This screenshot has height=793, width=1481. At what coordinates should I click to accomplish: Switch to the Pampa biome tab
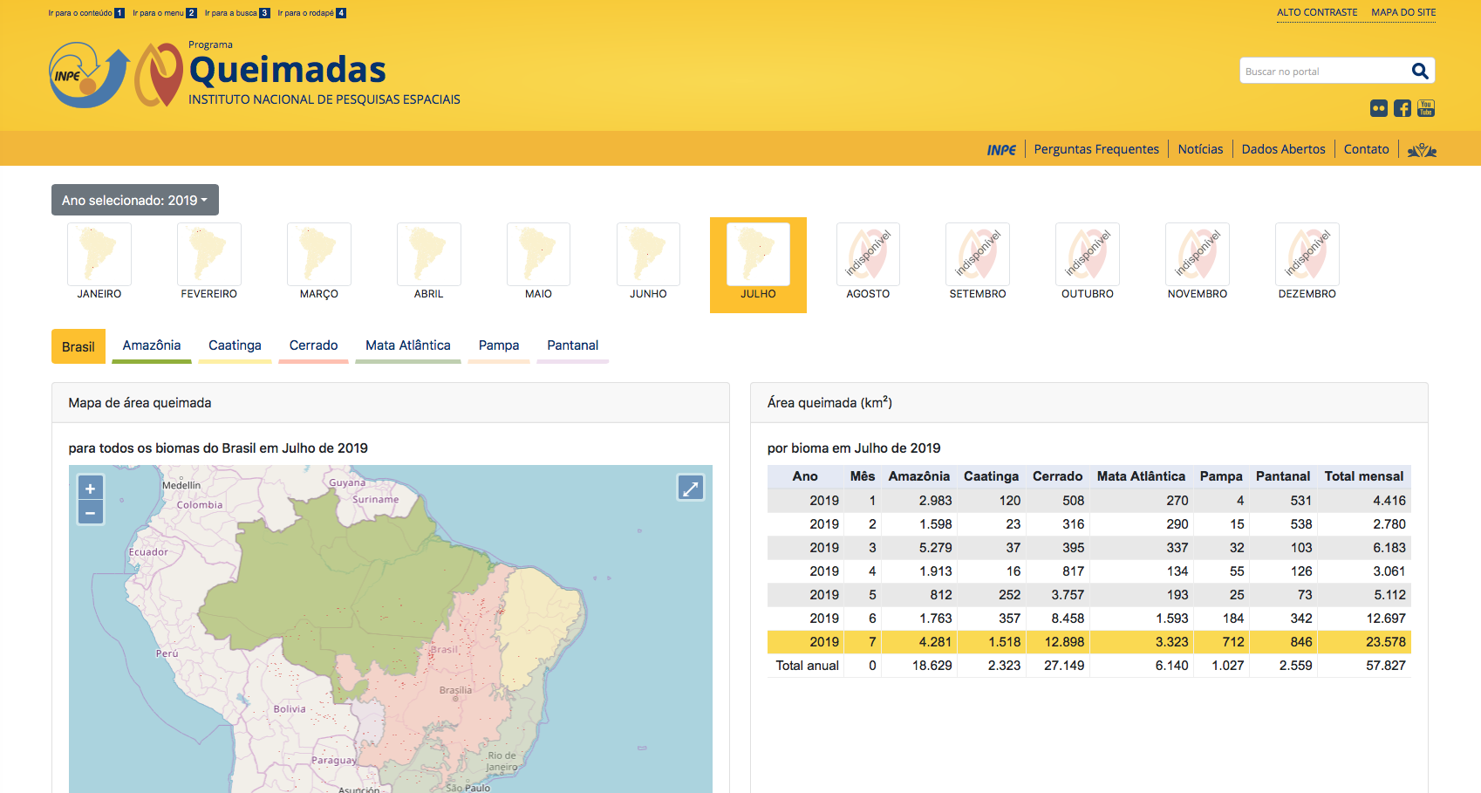pos(499,345)
